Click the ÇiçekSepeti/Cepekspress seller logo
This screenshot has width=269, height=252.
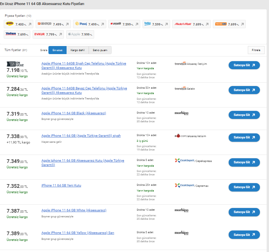click(193, 161)
